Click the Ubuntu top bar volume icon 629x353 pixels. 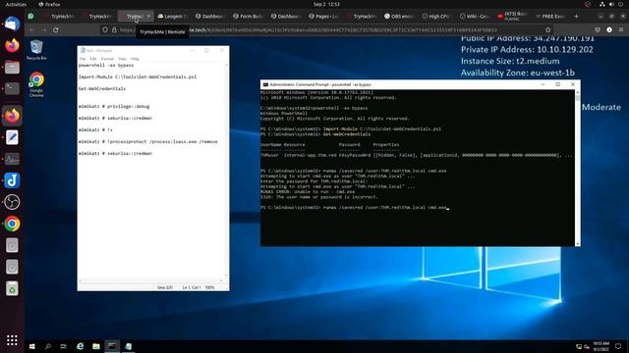pyautogui.click(x=611, y=4)
